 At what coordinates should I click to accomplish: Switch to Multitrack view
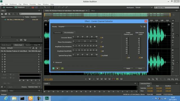(20, 7)
